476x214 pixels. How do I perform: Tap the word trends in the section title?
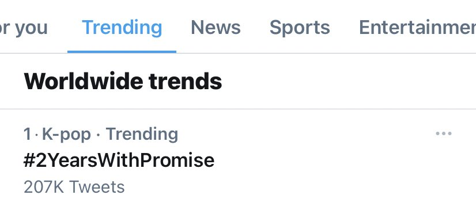coord(185,81)
